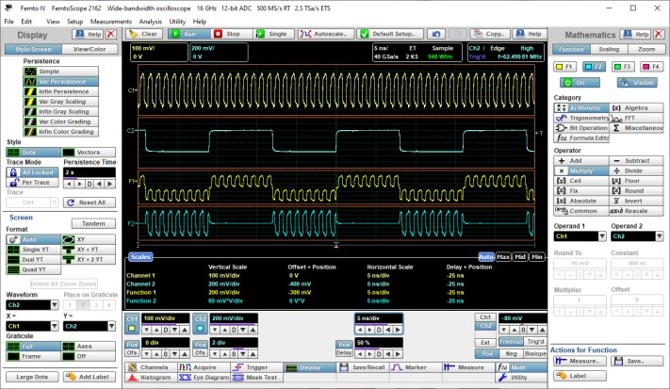Viewport: 670px width, 389px height.
Task: Toggle function Visible button
Action: [636, 82]
